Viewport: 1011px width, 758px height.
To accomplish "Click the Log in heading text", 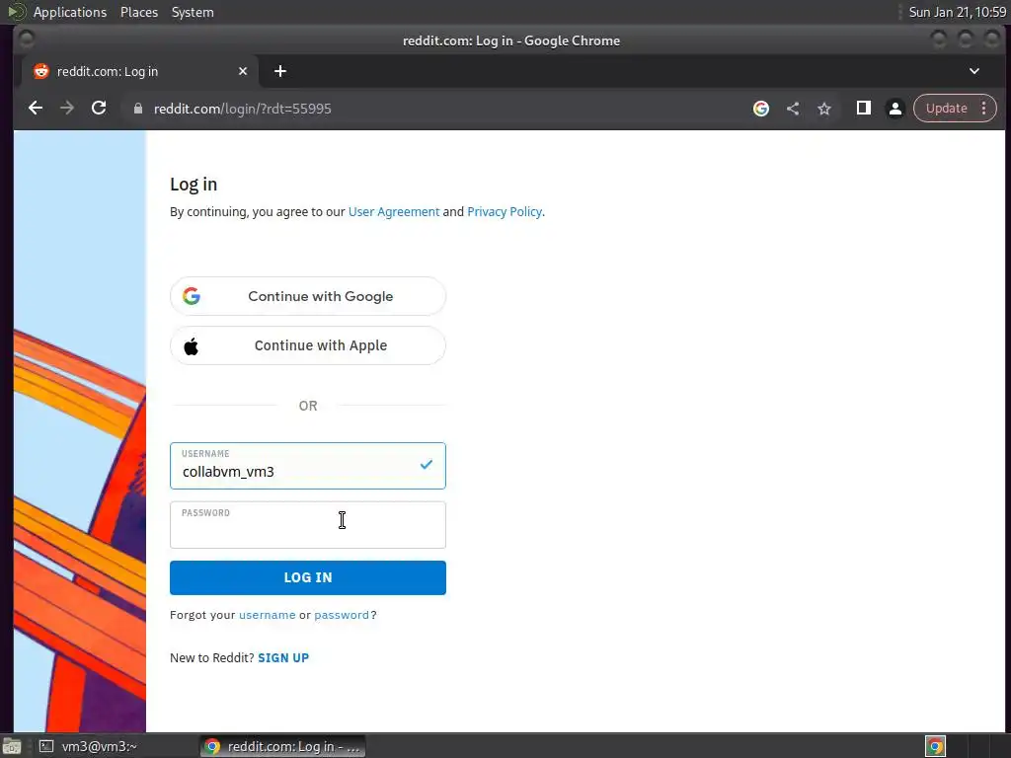I will (x=194, y=185).
